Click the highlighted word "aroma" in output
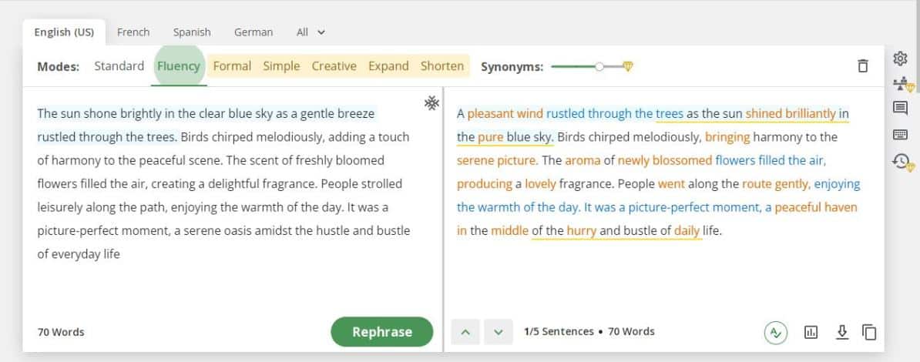The width and height of the screenshot is (920, 362). point(583,160)
